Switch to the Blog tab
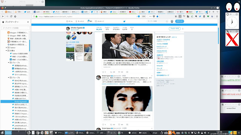Image resolution: width=241 pixels, height=135 pixels. (x=8, y=12)
